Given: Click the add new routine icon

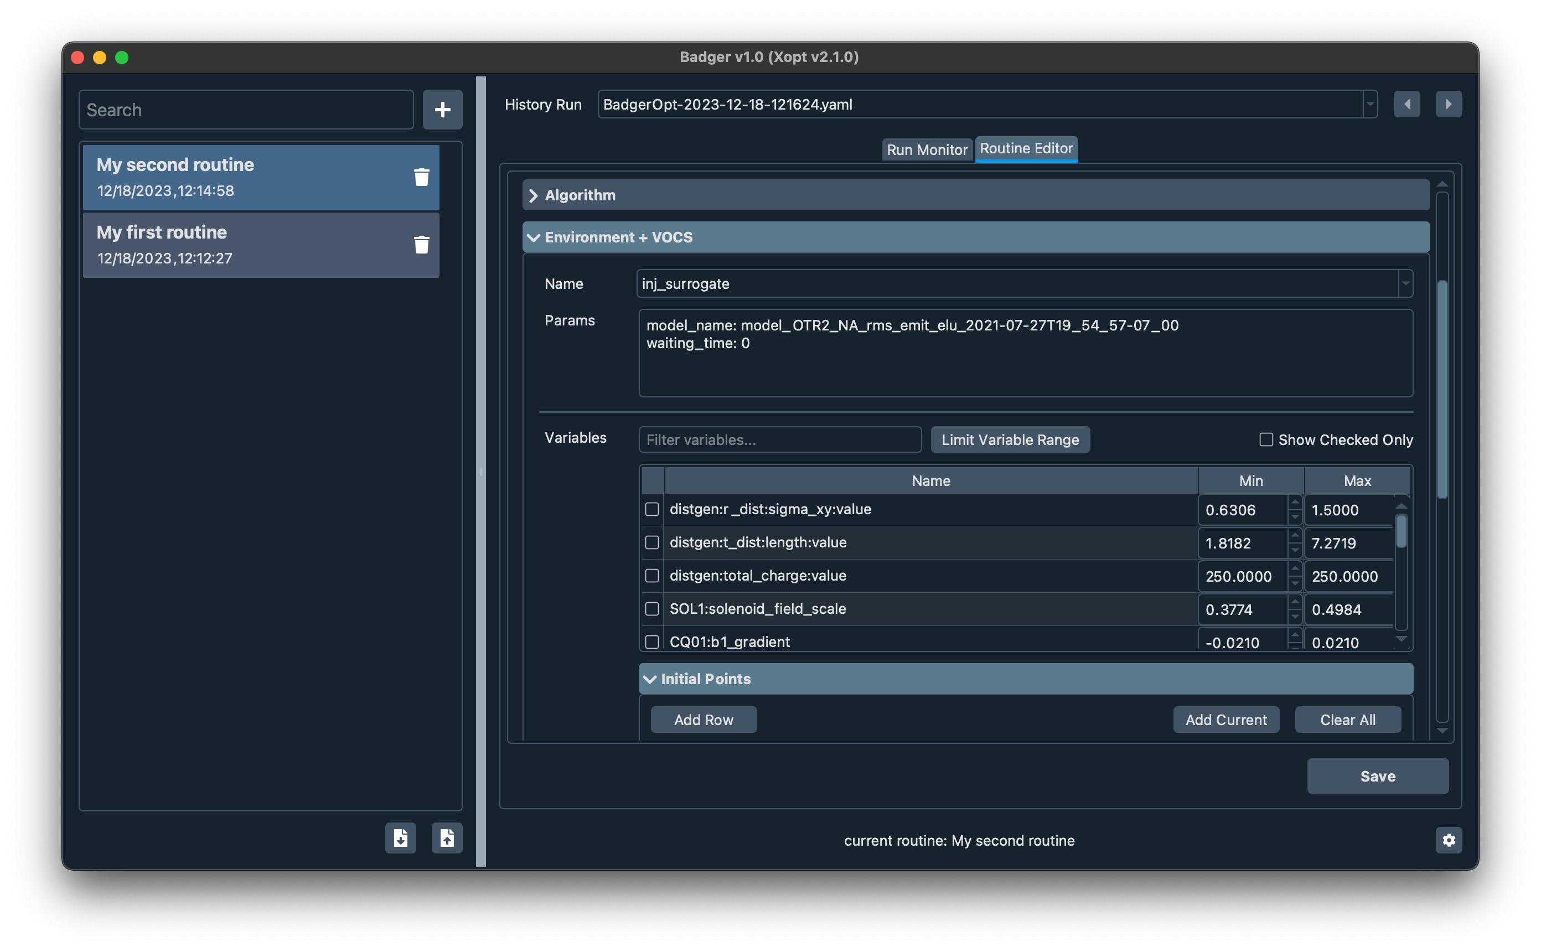Looking at the screenshot, I should [x=441, y=109].
